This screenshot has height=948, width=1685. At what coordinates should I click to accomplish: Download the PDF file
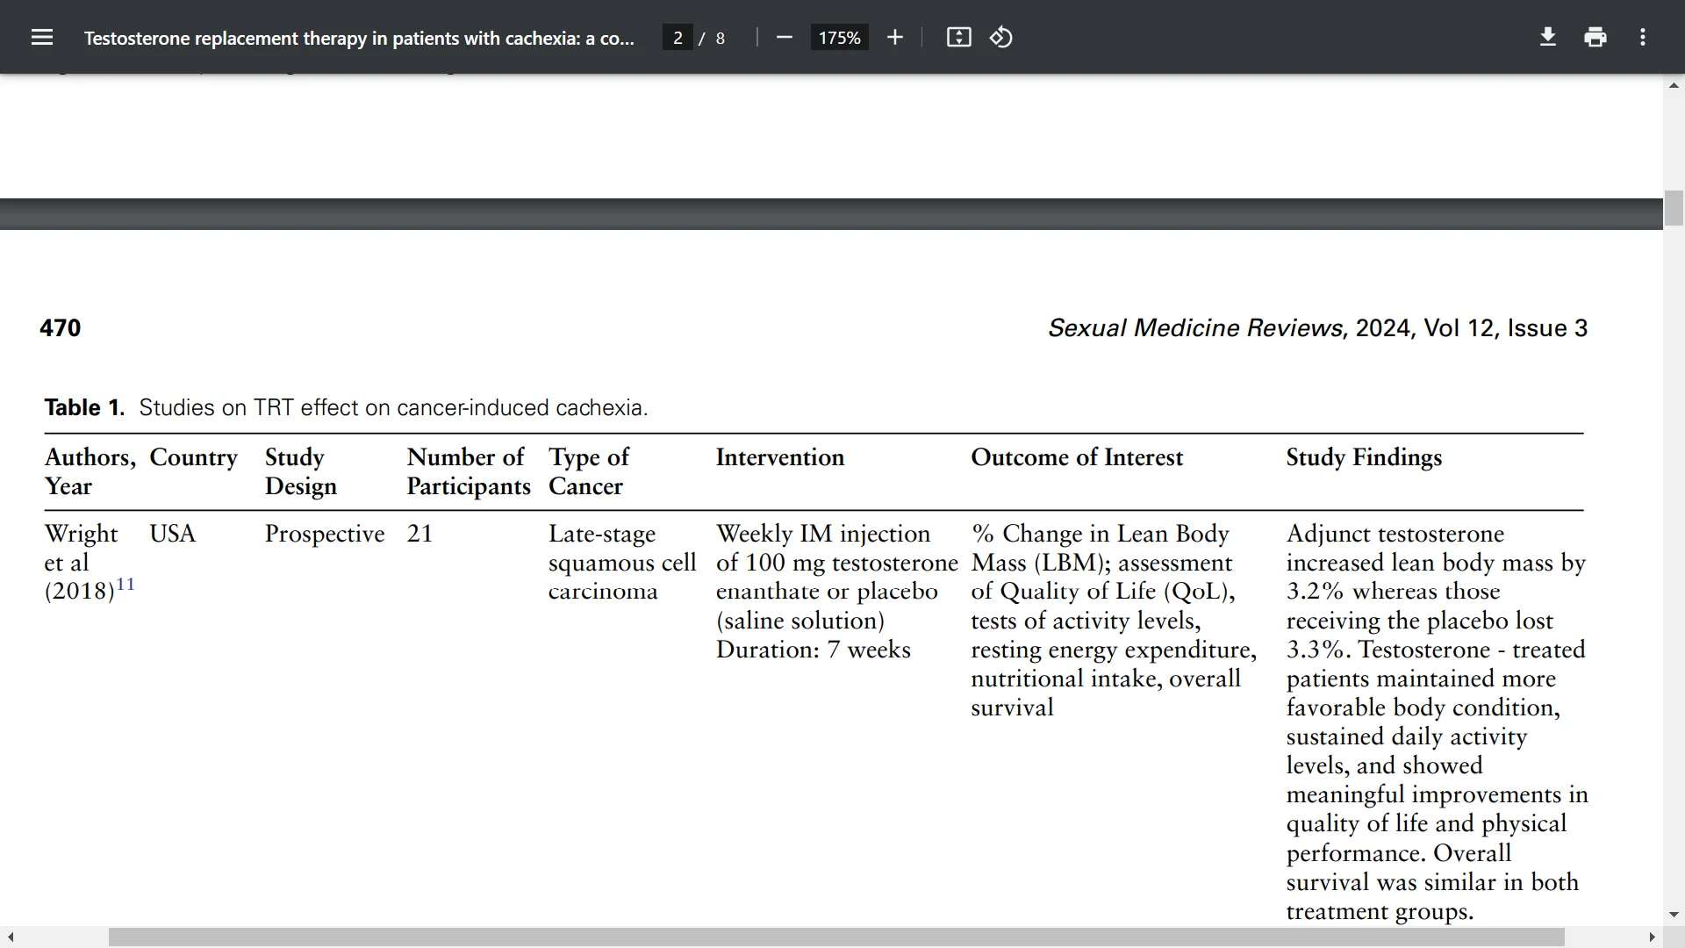[1548, 37]
